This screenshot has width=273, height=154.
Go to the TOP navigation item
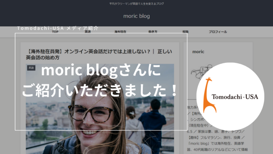tap(55, 32)
